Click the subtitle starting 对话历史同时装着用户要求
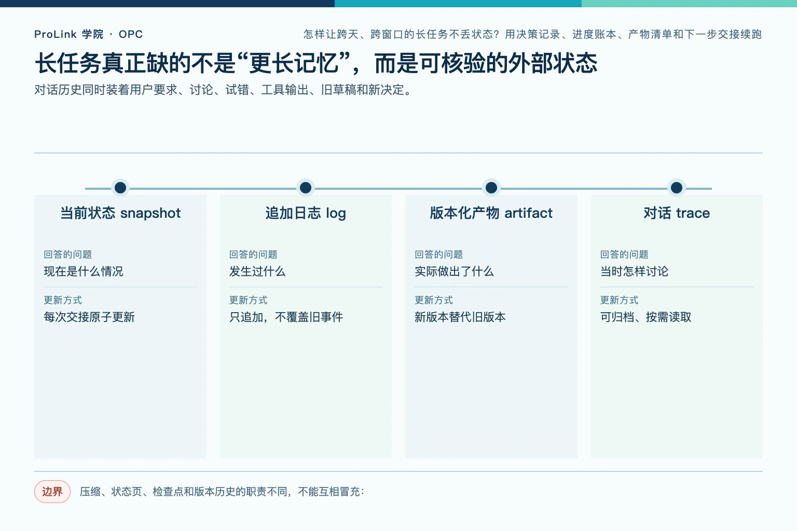Screen dimensions: 797x531 [x=224, y=90]
